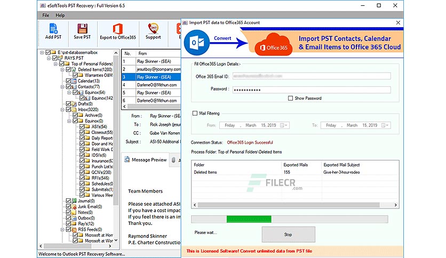Click the RAYS.PST file icon
This screenshot has width=446, height=258.
tap(60, 58)
